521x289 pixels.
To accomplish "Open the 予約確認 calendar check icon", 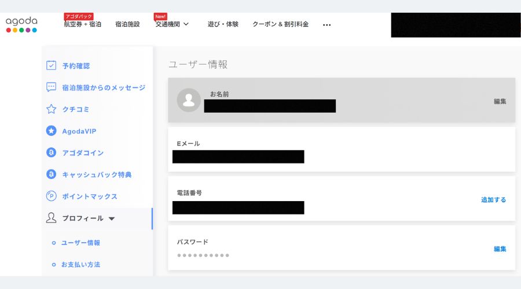I will (51, 65).
